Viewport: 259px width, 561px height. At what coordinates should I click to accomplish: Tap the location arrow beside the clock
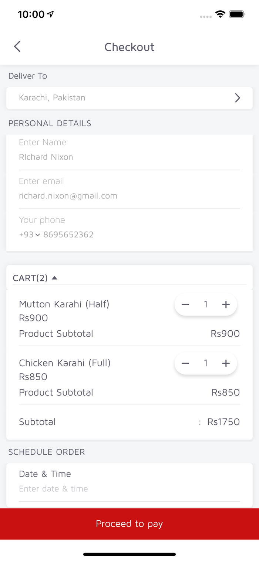[51, 14]
